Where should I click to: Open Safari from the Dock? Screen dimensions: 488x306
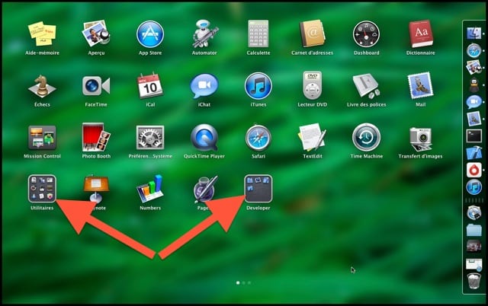point(474,50)
